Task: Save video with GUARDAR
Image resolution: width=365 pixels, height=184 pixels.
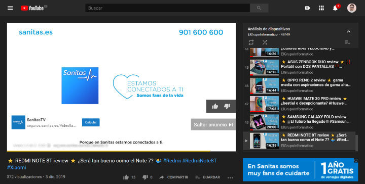Action: (x=208, y=177)
